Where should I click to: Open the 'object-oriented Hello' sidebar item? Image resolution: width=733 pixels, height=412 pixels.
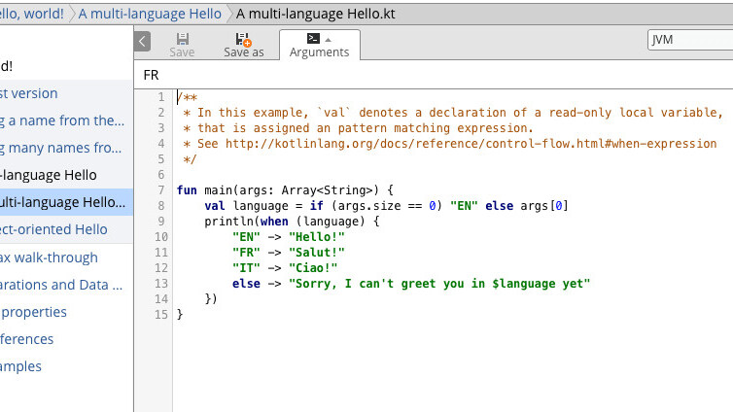(x=53, y=229)
